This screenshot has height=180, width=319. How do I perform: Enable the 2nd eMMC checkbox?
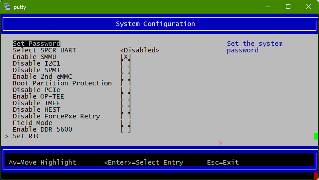tap(126, 77)
